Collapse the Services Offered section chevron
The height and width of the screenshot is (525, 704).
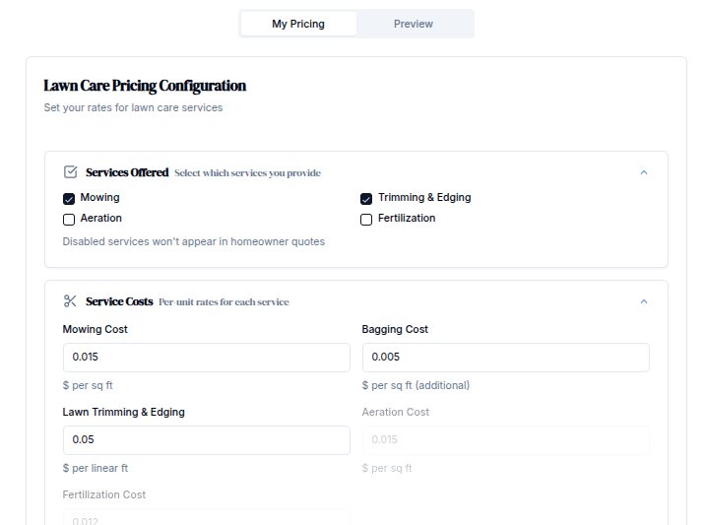[x=644, y=172]
